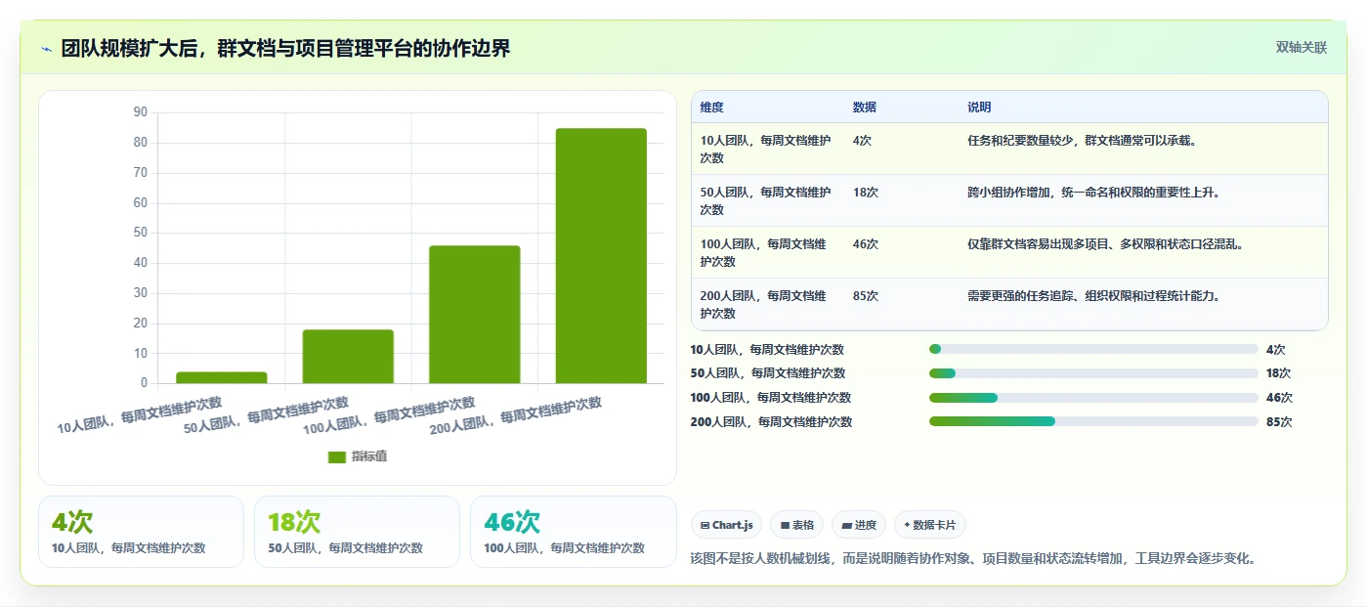The height and width of the screenshot is (607, 1367).
Task: Open the 18次 data card
Action: (357, 532)
